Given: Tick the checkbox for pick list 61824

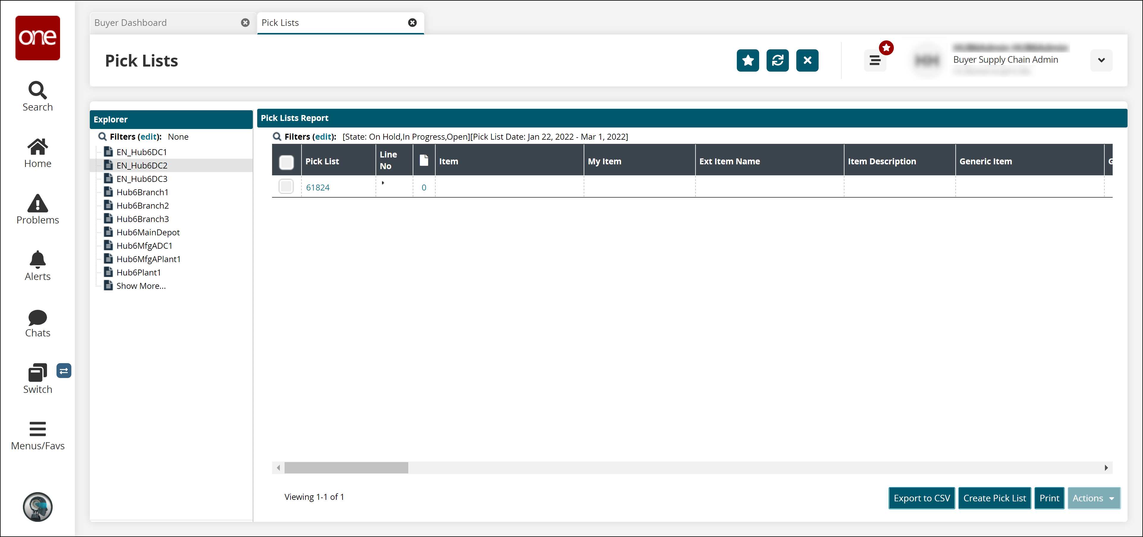Looking at the screenshot, I should (286, 187).
